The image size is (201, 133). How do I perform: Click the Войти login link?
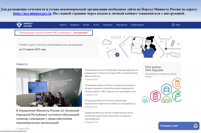[x=178, y=25]
